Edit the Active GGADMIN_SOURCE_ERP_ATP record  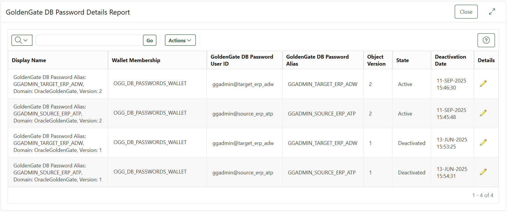[483, 113]
